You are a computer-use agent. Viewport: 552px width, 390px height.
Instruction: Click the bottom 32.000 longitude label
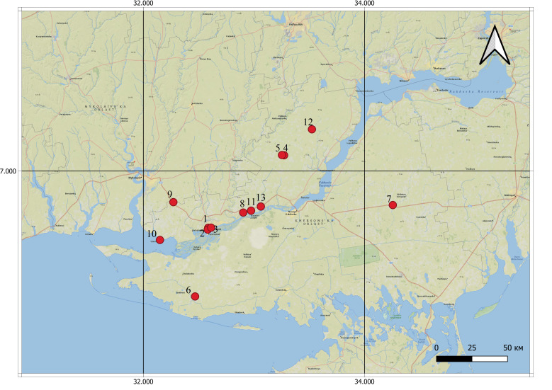tap(143, 383)
